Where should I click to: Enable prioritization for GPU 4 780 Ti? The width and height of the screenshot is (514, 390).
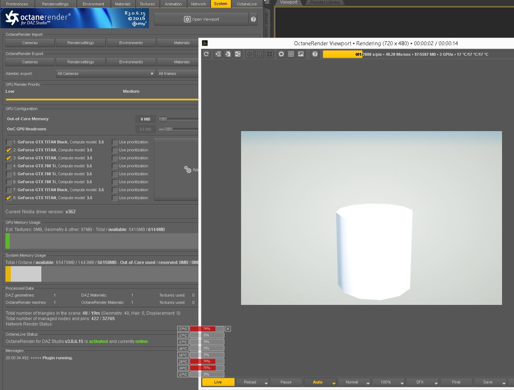pyautogui.click(x=115, y=166)
